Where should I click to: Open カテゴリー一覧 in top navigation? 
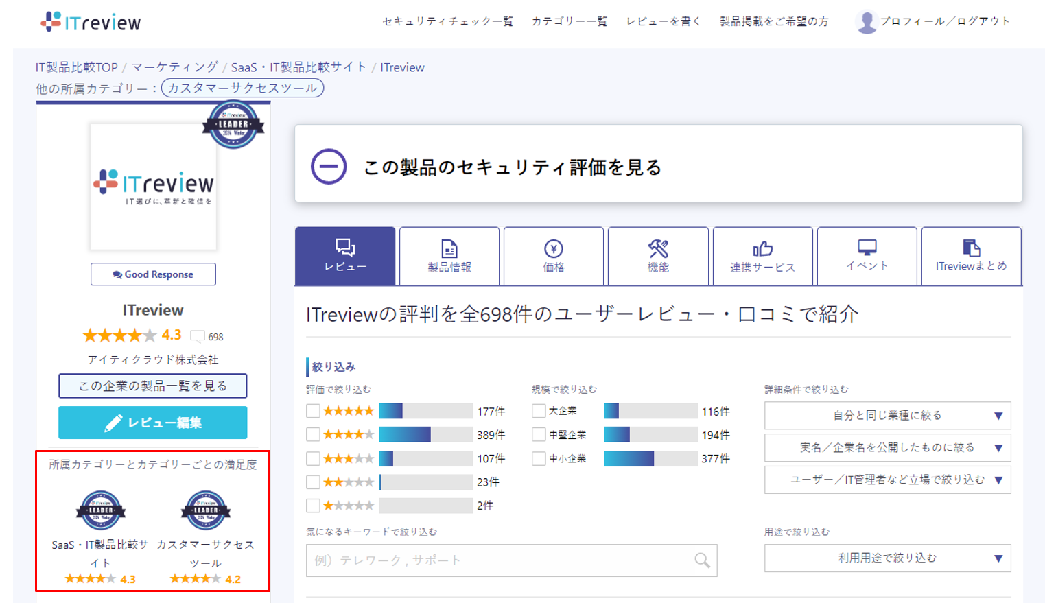pos(570,21)
